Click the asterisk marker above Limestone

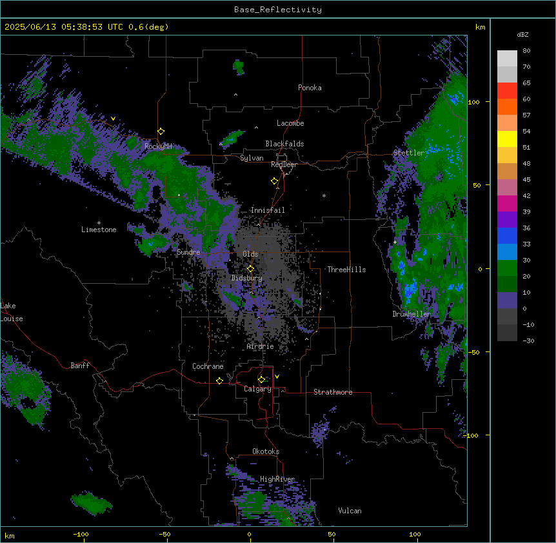pos(99,223)
